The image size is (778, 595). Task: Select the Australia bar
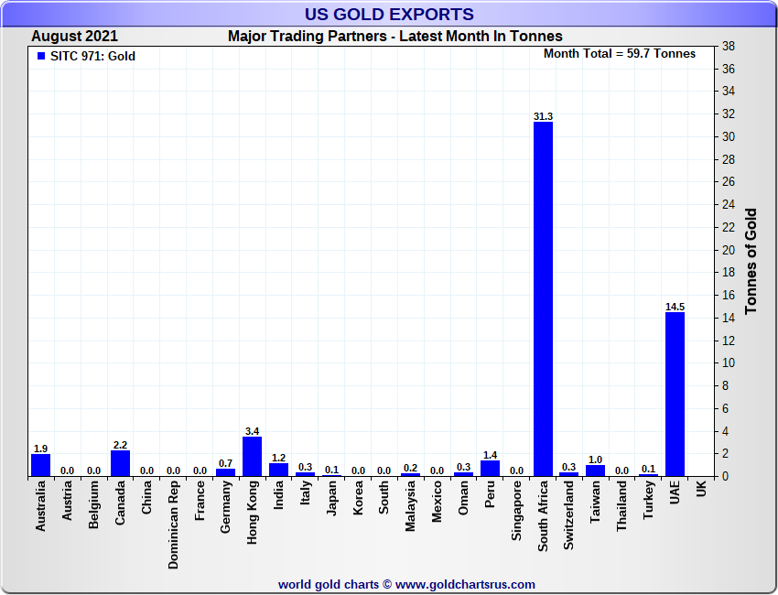click(x=40, y=466)
